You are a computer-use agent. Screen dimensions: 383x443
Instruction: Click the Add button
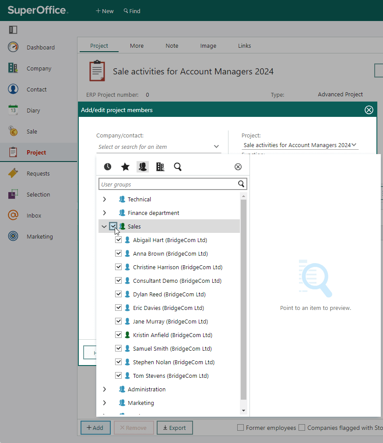(95, 428)
